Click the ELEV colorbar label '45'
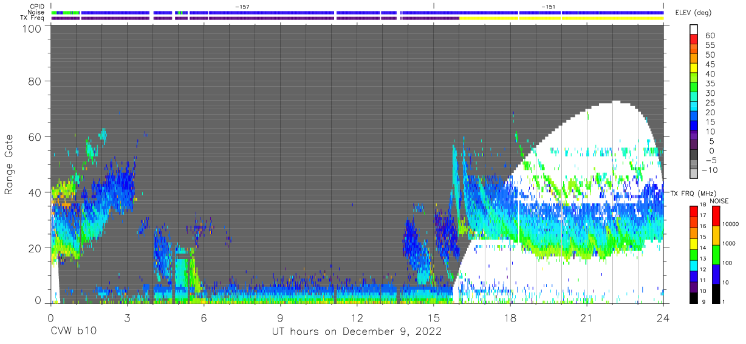 pos(710,65)
